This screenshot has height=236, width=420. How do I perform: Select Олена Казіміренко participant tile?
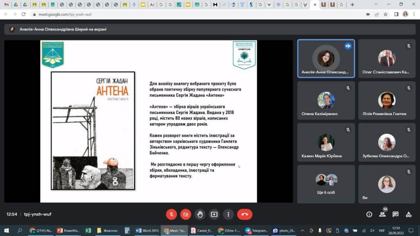[x=326, y=101]
